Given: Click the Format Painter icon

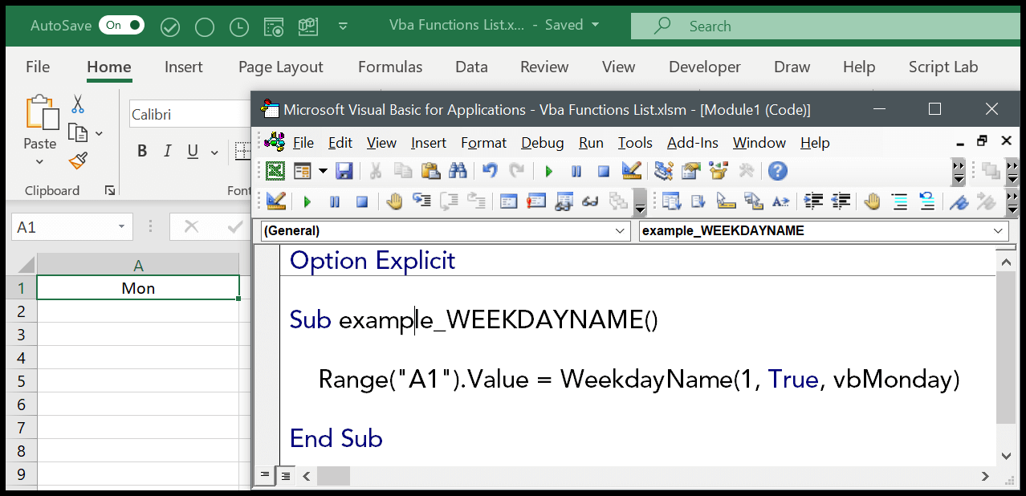Looking at the screenshot, I should [x=77, y=161].
